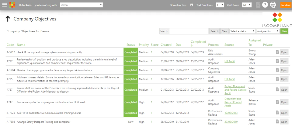292x126 pixels.
Task: Sort by the Process column header
Action: point(214,45)
